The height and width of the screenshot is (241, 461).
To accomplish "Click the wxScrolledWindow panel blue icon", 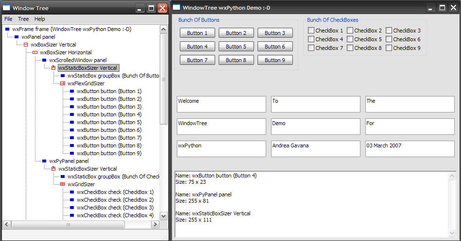I will 44,60.
